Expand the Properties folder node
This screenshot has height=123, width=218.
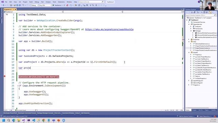tap(189, 40)
